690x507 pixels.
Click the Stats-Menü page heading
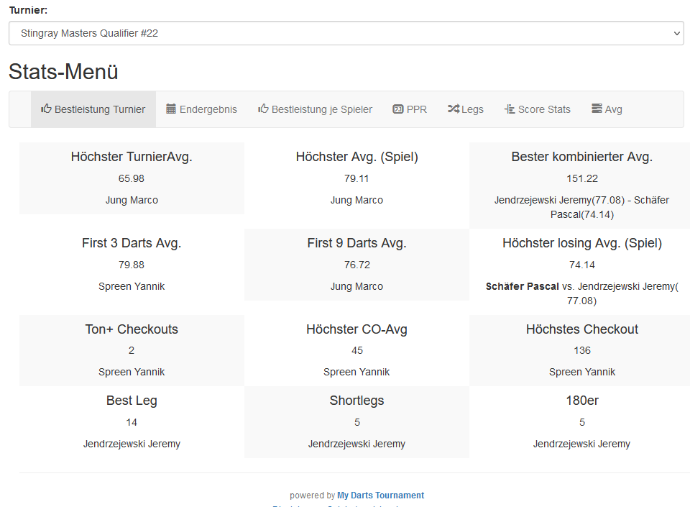[63, 72]
